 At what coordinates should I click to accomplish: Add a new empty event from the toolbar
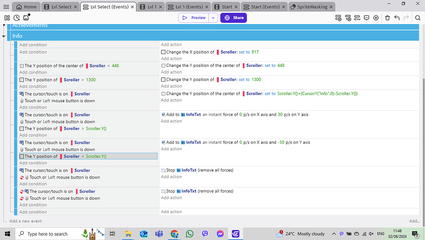coord(338,18)
